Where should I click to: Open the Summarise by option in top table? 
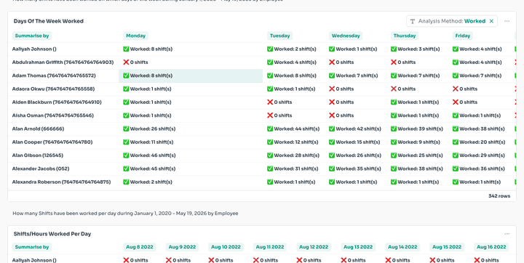pos(32,36)
